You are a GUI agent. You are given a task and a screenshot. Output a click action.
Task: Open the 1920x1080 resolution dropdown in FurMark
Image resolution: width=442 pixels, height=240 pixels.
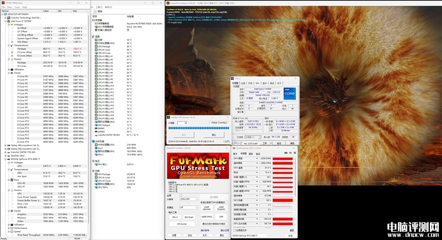[x=188, y=199]
